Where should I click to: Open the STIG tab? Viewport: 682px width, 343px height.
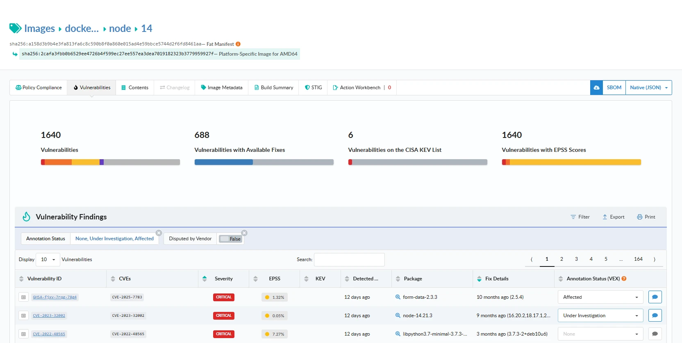click(x=313, y=88)
